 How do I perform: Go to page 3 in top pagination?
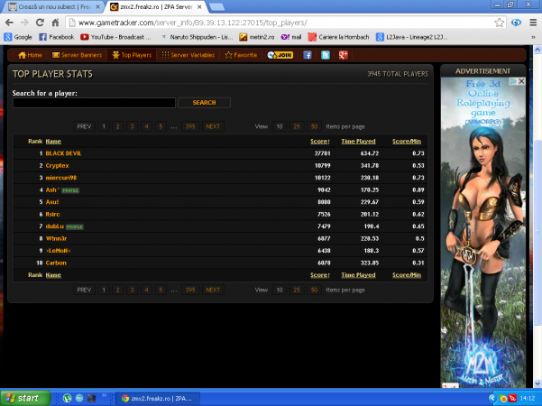pyautogui.click(x=132, y=126)
